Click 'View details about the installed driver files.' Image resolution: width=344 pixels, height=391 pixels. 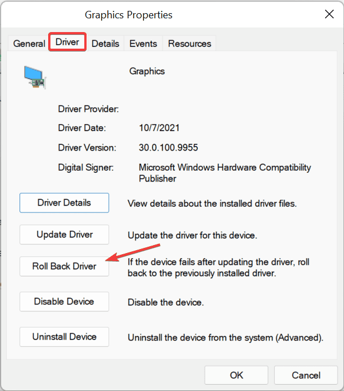[x=212, y=204]
